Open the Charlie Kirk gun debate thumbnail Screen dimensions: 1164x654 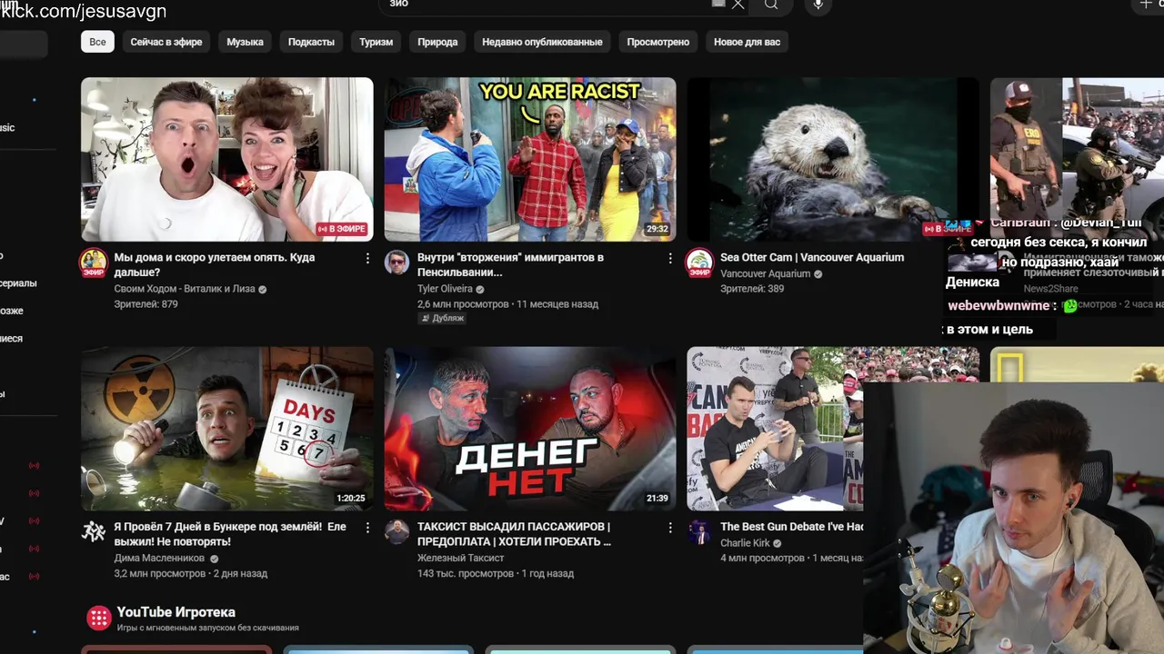[775, 429]
